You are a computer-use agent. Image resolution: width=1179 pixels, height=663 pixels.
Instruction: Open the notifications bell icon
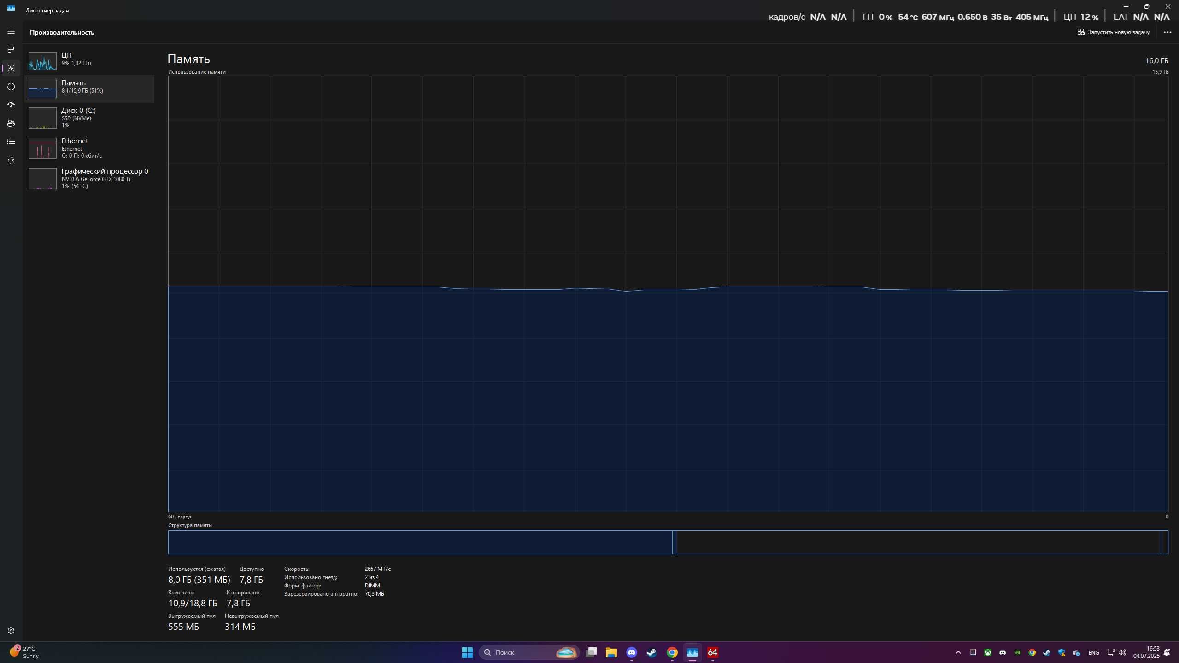[1167, 652]
